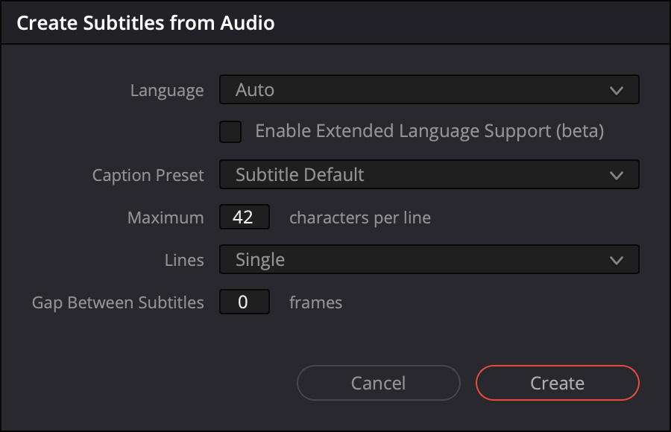This screenshot has width=671, height=432.
Task: Open the Language dropdown set to Auto
Action: point(429,90)
